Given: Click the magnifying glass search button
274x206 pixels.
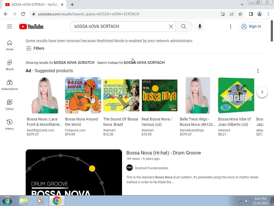Looking at the screenshot, I should click(184, 27).
